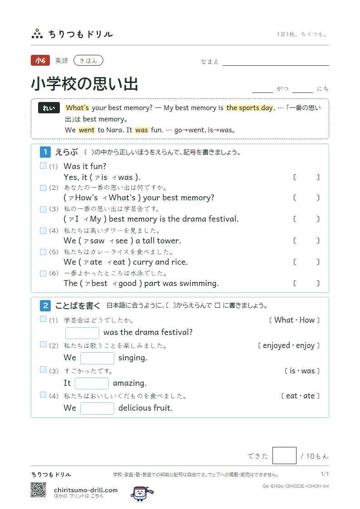Check the box for 'Was it fun?'

tap(43, 165)
